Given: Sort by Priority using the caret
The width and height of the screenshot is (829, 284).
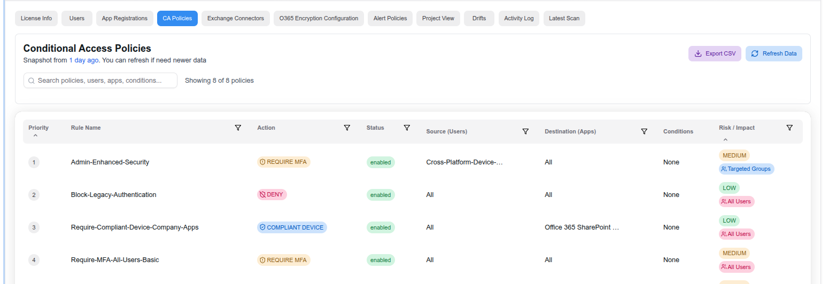Looking at the screenshot, I should point(35,136).
